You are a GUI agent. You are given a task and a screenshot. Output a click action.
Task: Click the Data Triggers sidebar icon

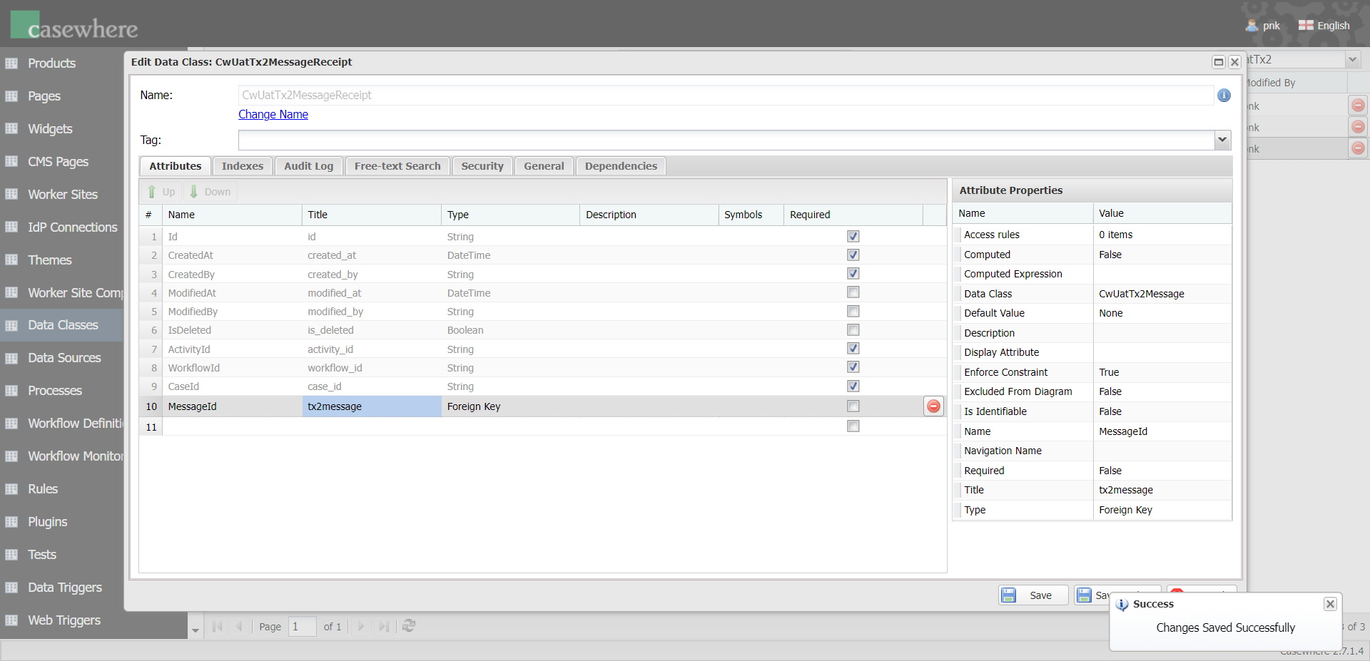pos(11,588)
